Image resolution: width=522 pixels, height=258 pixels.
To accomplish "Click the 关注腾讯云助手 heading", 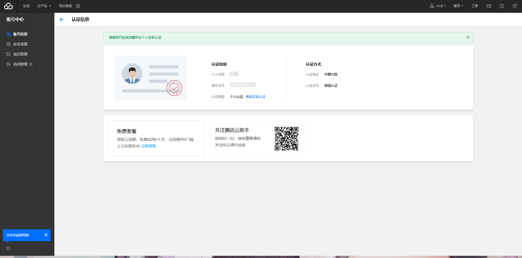I will [232, 130].
